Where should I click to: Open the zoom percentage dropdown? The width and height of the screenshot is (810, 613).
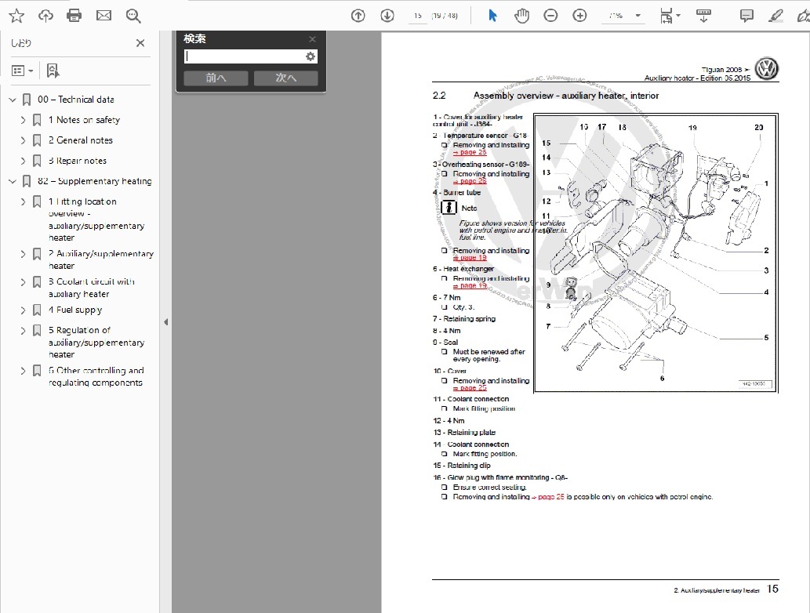pyautogui.click(x=638, y=16)
